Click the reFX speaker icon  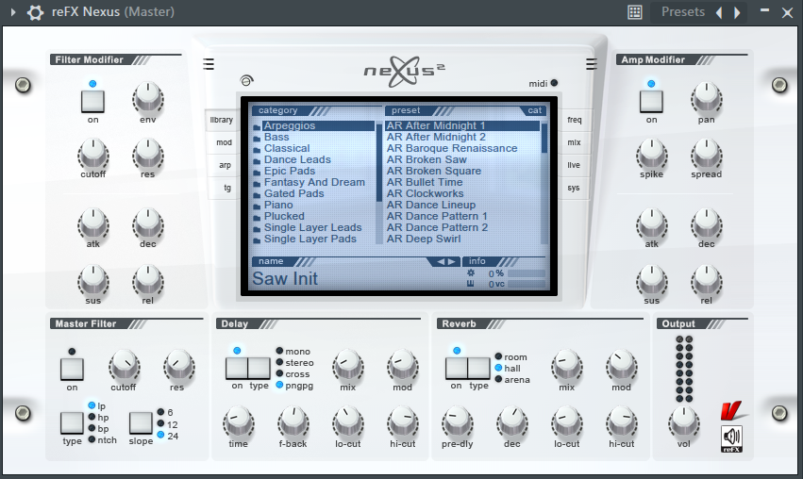(x=731, y=439)
